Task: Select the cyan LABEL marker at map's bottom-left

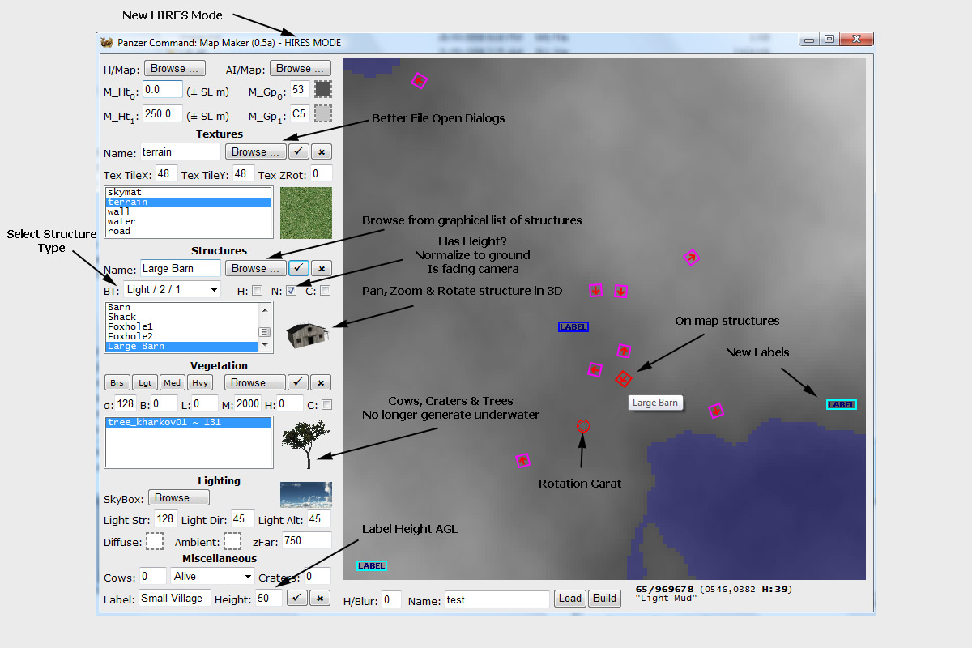Action: coord(372,565)
